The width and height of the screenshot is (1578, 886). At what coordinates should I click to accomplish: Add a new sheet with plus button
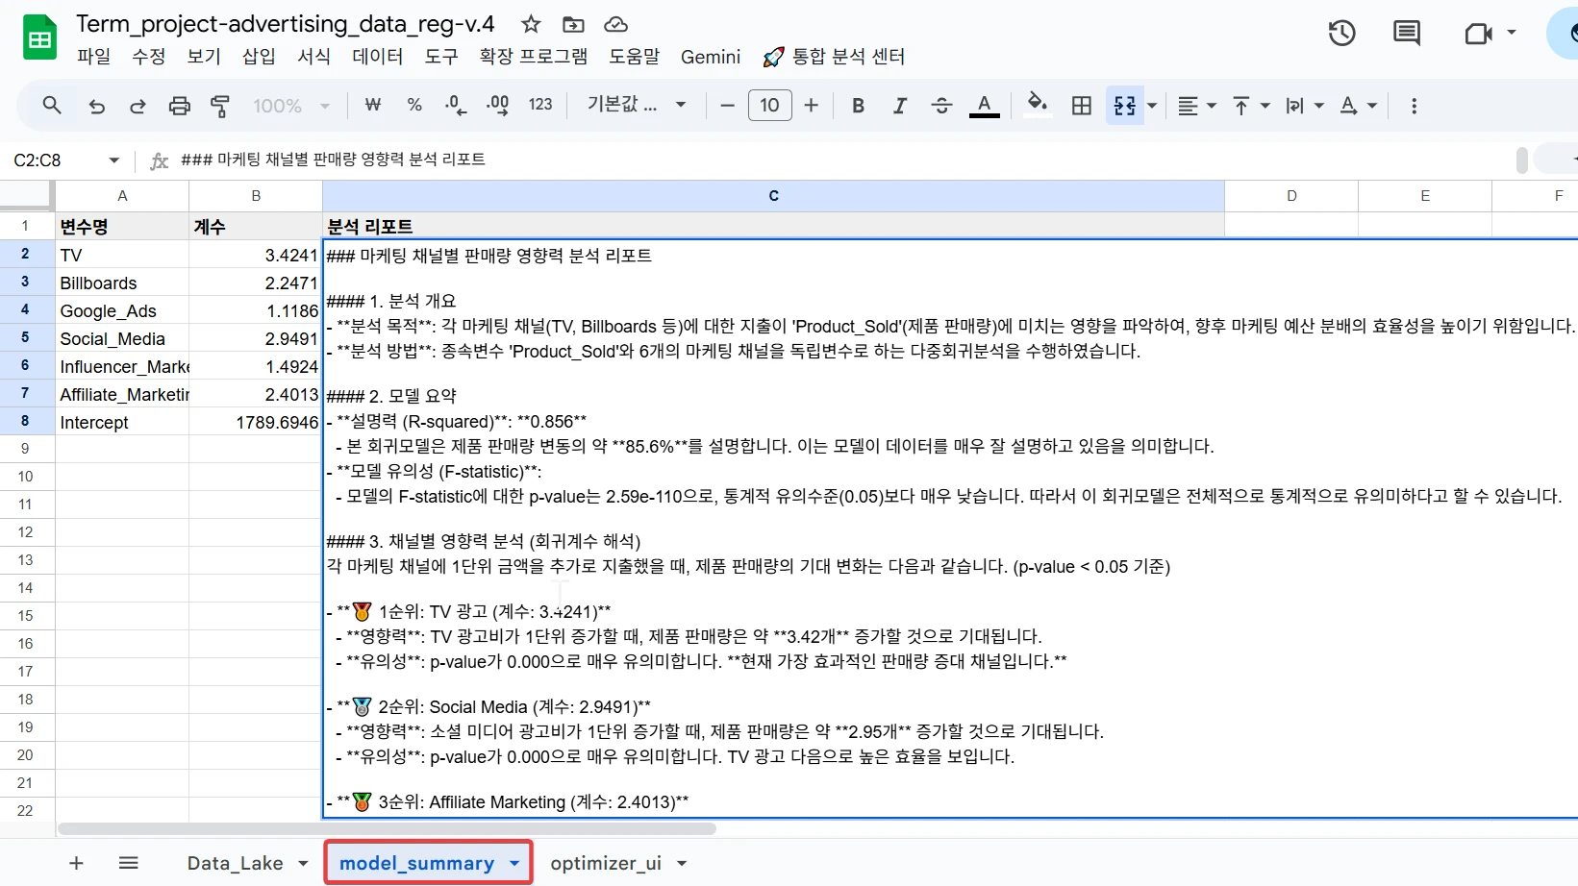77,863
